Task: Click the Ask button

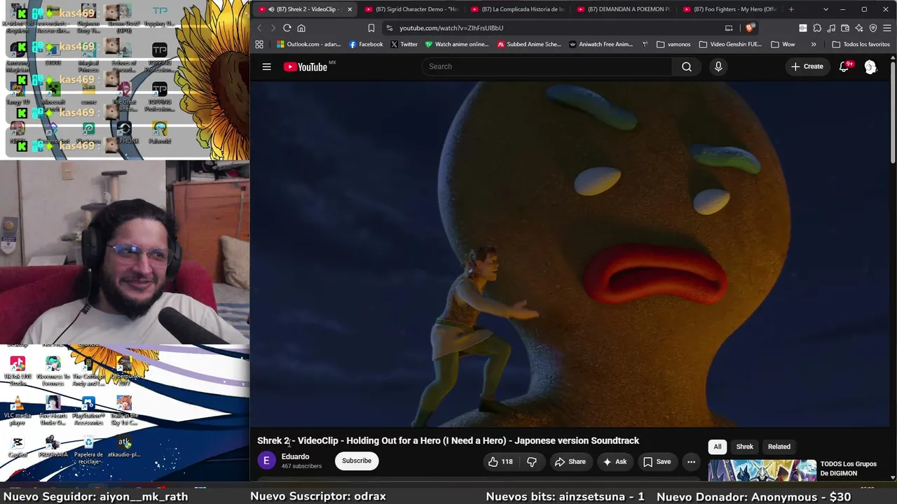Action: pyautogui.click(x=615, y=461)
